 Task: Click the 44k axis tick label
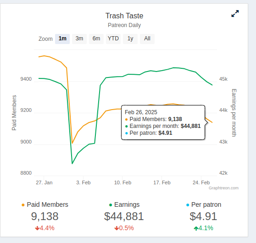click(x=223, y=110)
